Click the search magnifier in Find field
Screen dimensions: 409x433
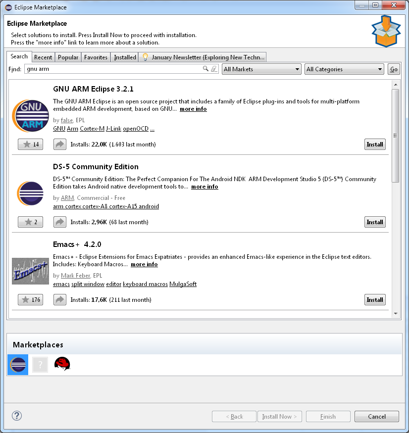(206, 69)
